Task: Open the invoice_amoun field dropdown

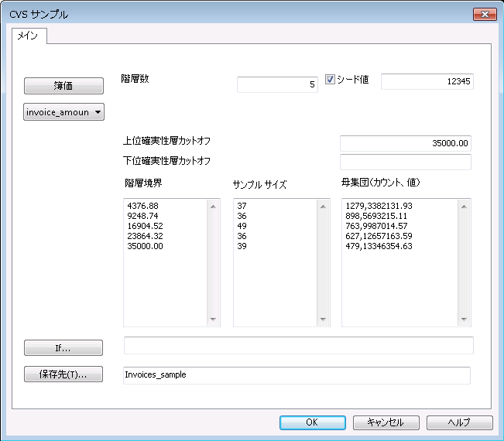Action: point(64,113)
